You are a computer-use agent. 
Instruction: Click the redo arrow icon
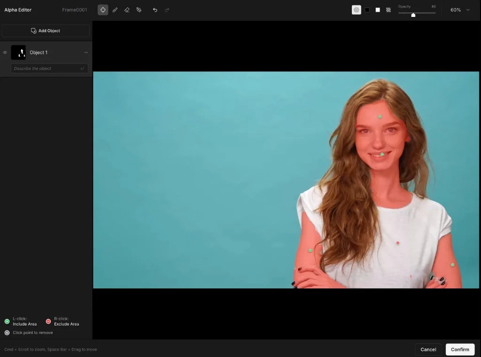(x=167, y=10)
